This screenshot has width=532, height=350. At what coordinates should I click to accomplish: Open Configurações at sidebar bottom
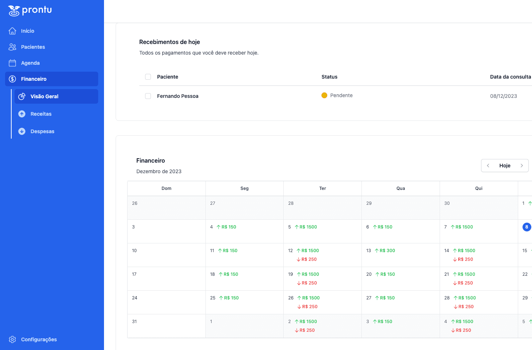[x=52, y=339]
